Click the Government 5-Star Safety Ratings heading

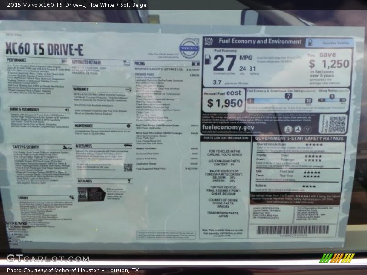299,138
